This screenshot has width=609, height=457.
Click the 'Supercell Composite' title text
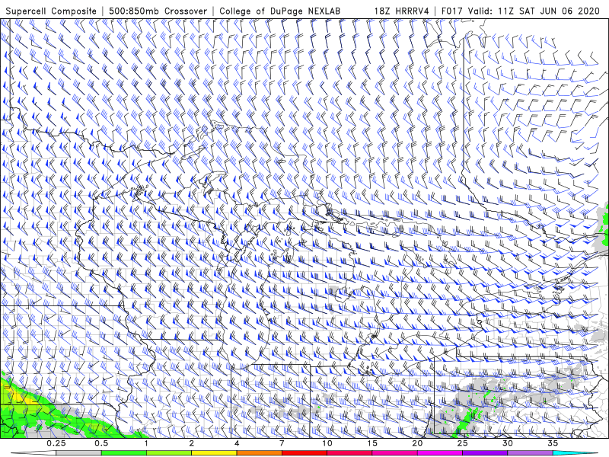[x=51, y=11]
